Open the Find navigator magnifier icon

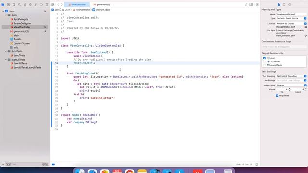pos(19,4)
